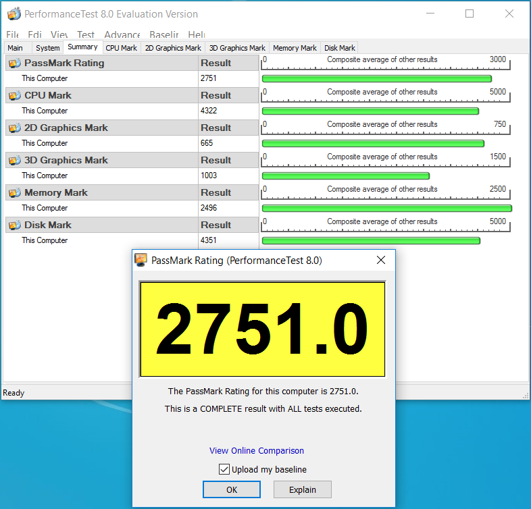Image resolution: width=531 pixels, height=509 pixels.
Task: Open the File menu
Action: pyautogui.click(x=13, y=34)
